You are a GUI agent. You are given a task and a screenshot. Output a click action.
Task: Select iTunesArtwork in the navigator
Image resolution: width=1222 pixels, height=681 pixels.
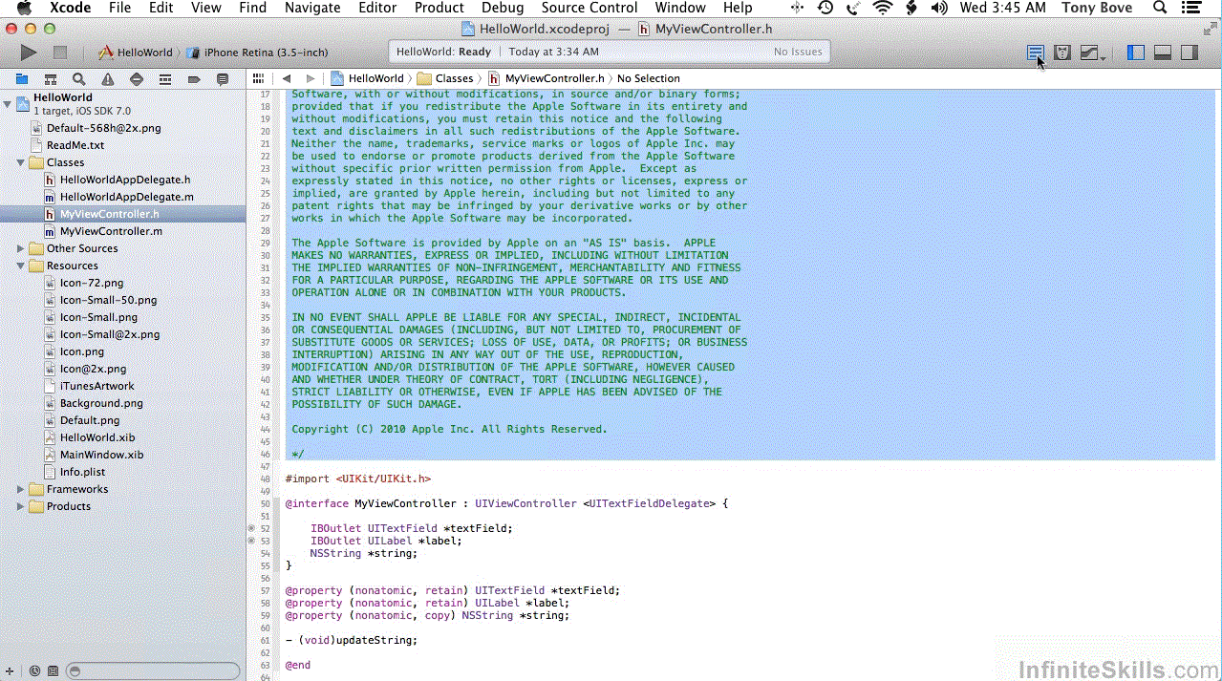97,386
